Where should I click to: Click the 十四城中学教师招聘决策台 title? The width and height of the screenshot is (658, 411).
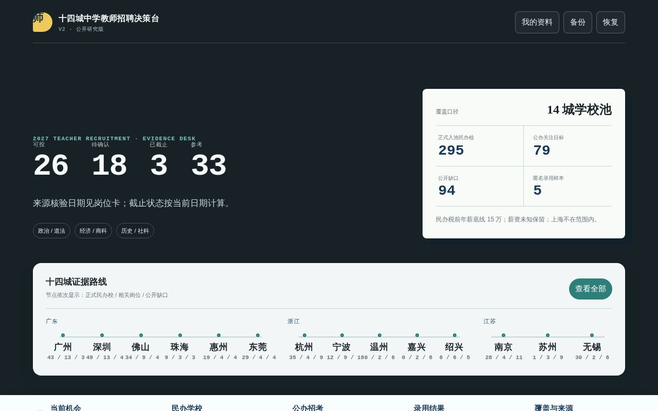[109, 18]
